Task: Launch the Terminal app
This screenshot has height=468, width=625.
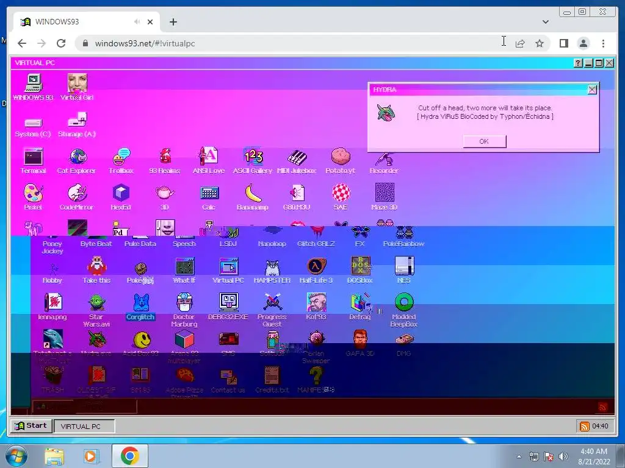Action: 33,157
